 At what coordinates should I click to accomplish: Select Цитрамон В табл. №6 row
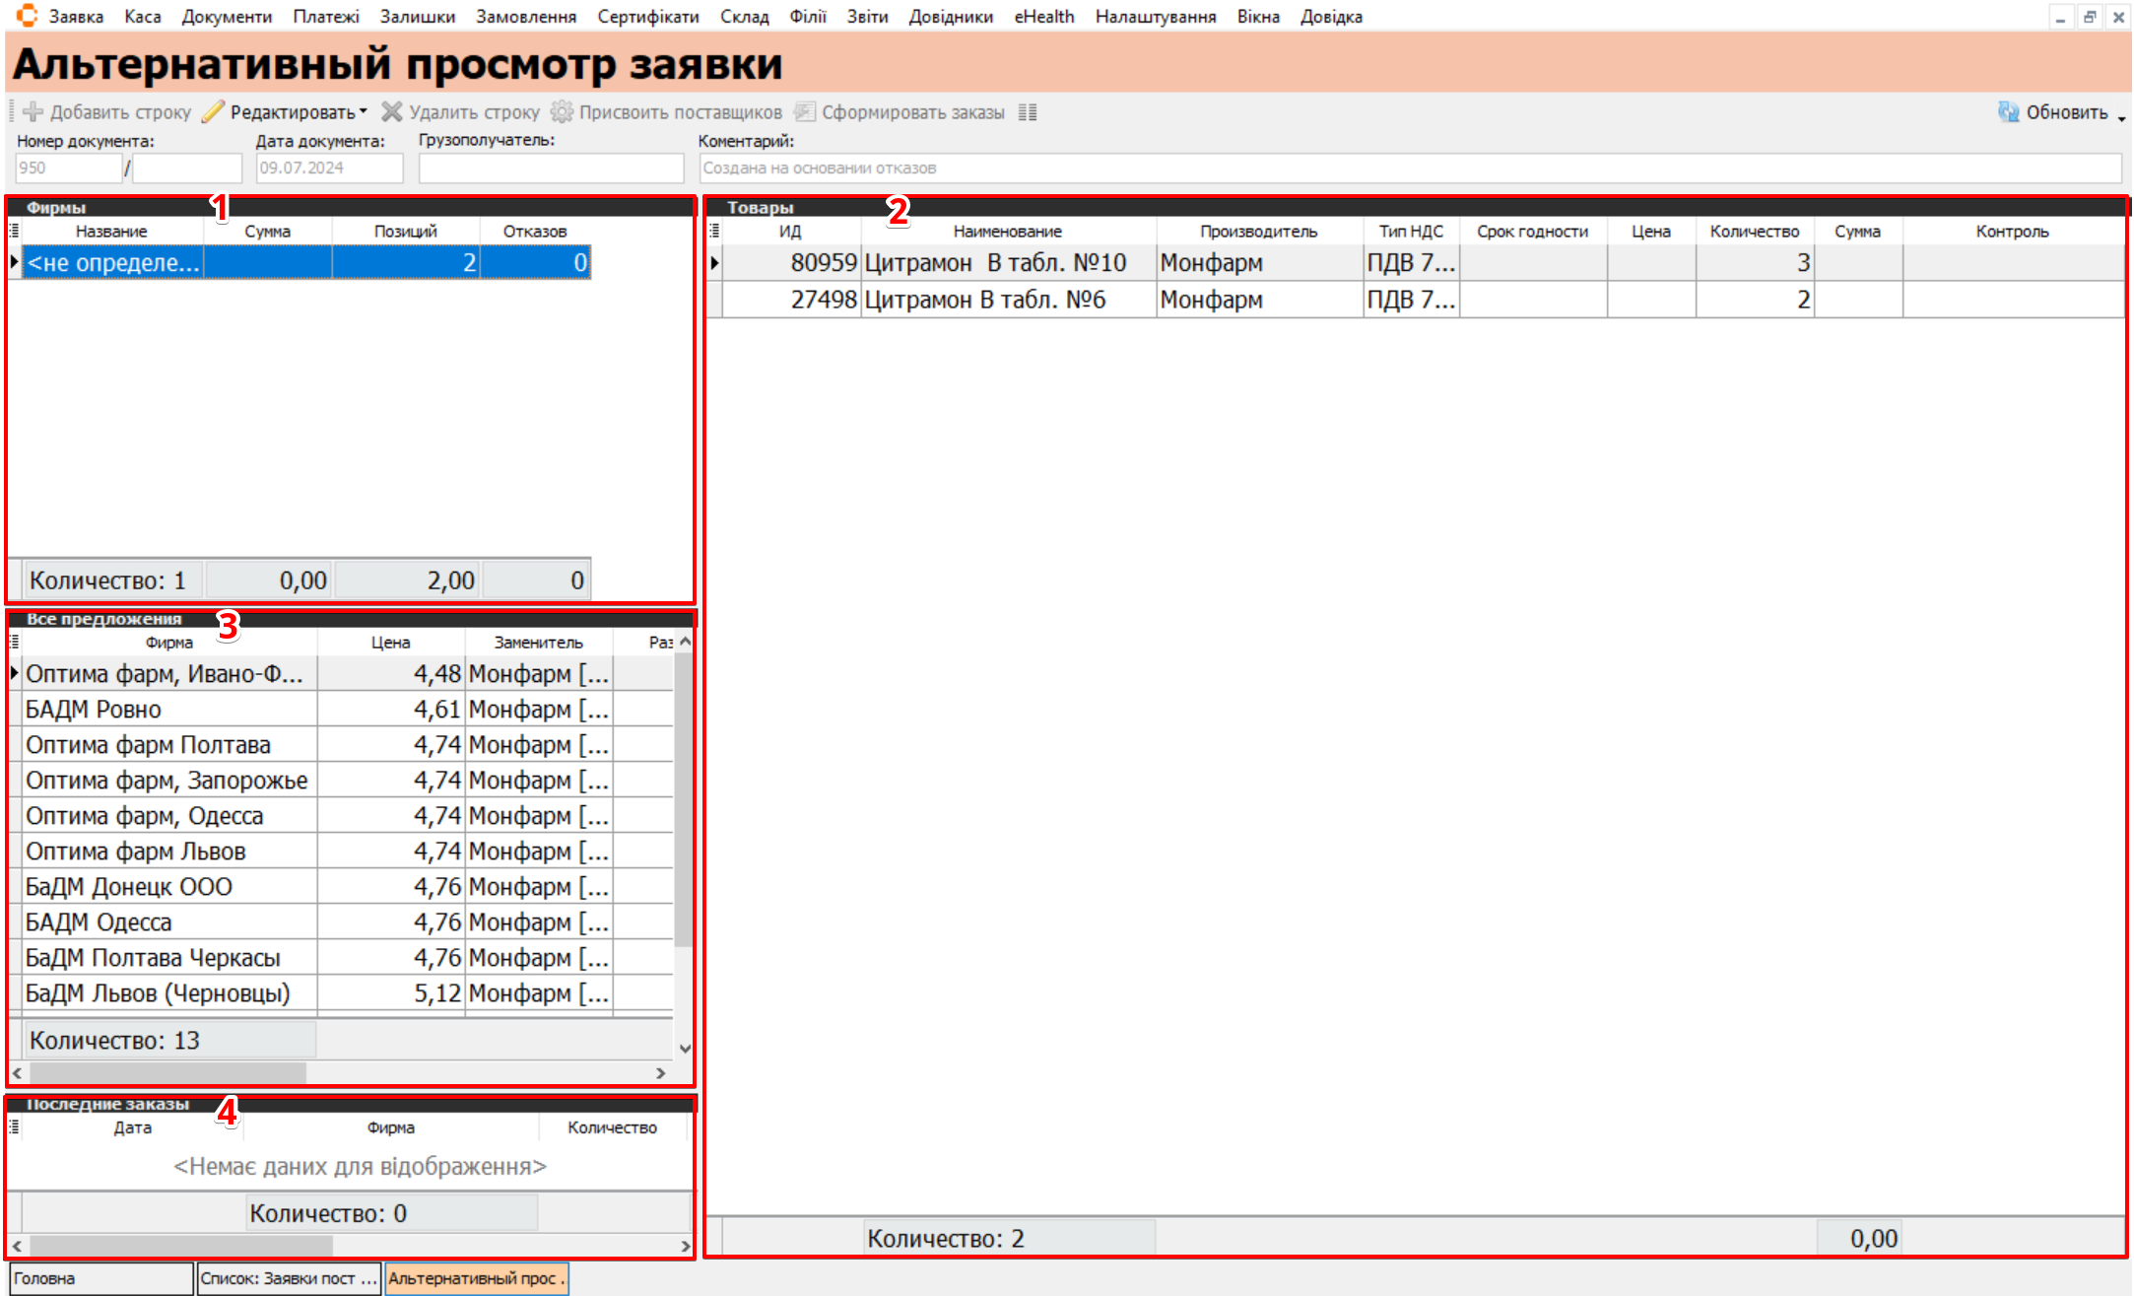[985, 300]
